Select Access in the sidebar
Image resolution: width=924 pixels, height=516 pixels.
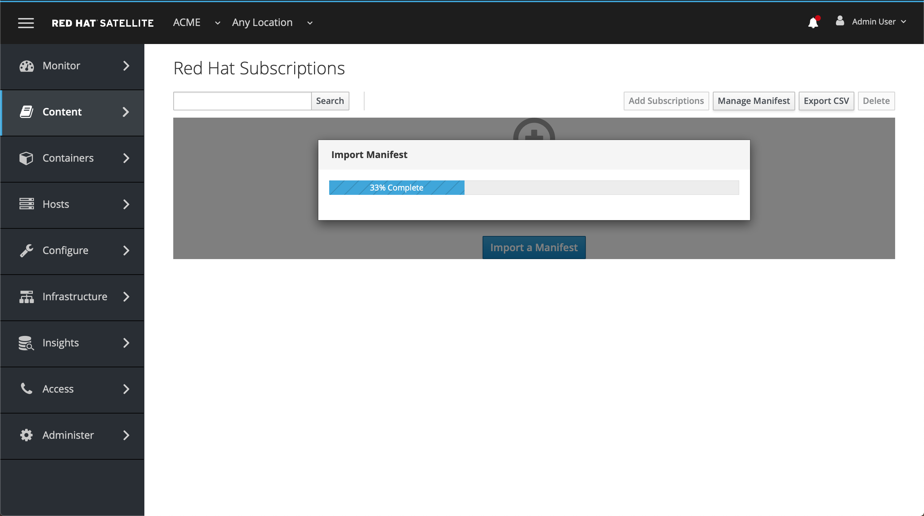(72, 390)
